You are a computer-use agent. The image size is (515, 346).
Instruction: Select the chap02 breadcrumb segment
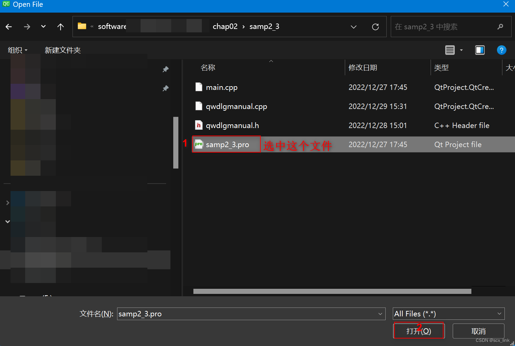(225, 27)
